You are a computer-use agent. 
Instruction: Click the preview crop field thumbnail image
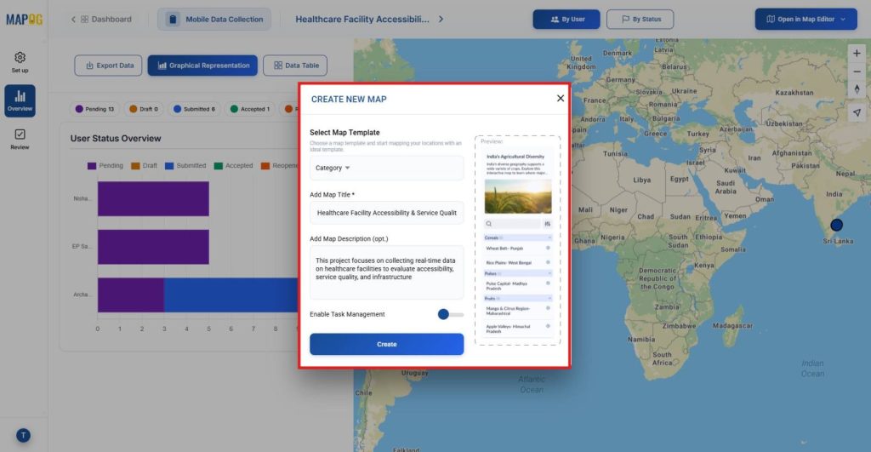click(x=518, y=197)
